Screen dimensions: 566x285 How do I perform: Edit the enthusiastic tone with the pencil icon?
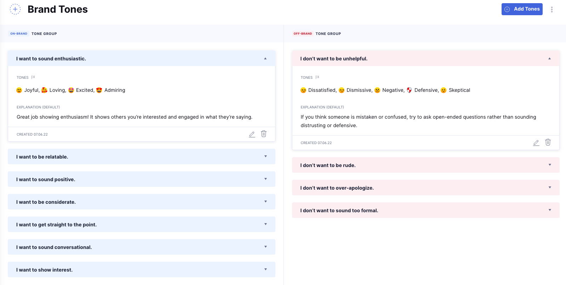pyautogui.click(x=252, y=134)
